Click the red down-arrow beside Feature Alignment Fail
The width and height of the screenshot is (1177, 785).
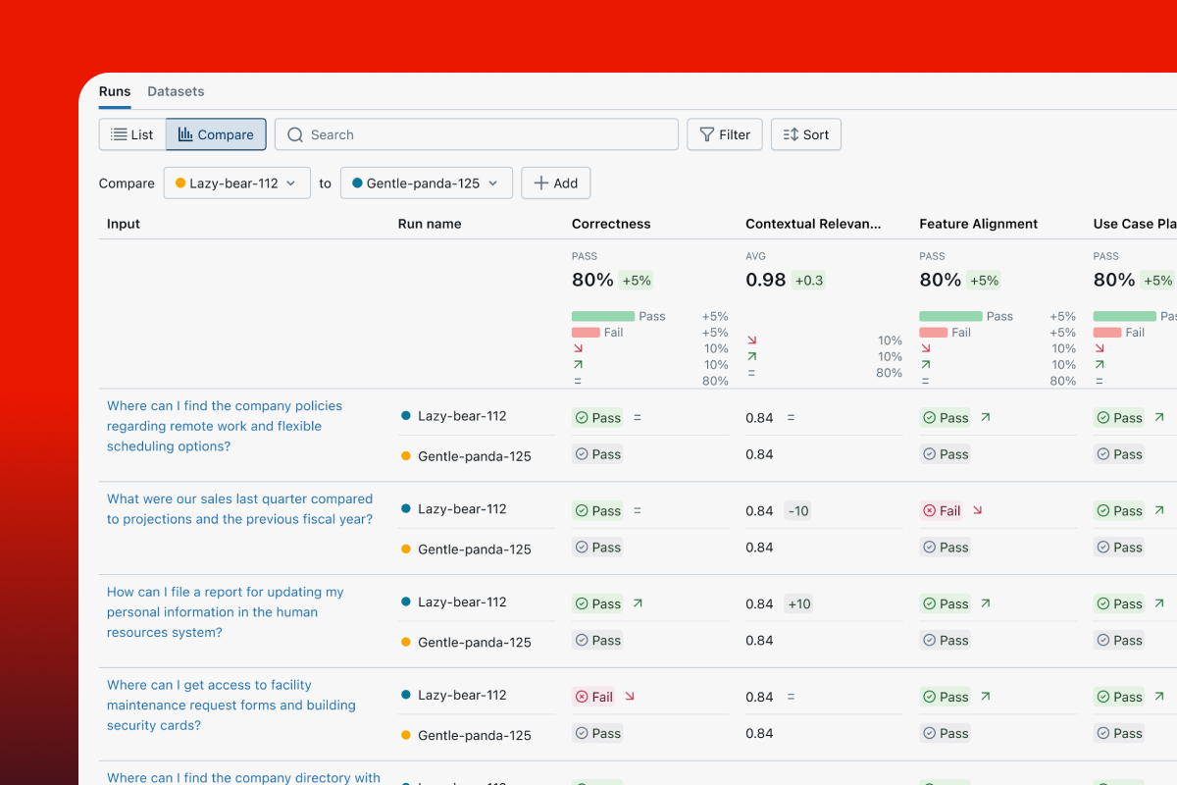(977, 510)
